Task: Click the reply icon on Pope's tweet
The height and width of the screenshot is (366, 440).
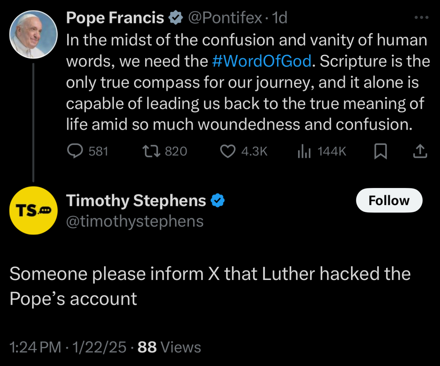Action: point(75,151)
